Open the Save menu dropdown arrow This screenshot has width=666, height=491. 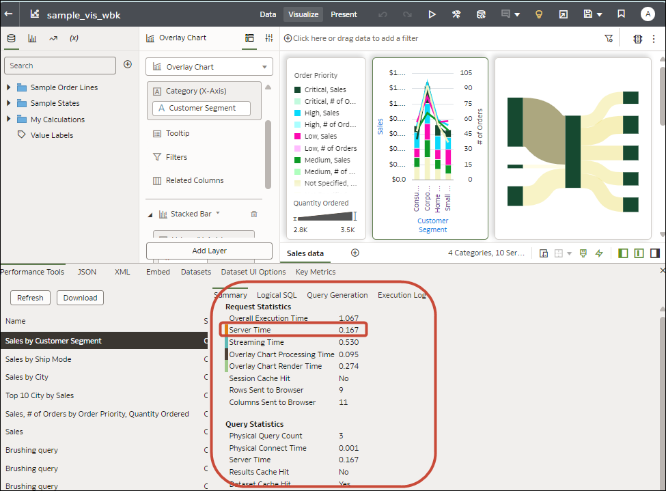coord(600,14)
